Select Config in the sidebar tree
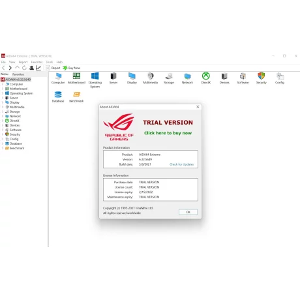This screenshot has height=300, width=300. [14, 139]
